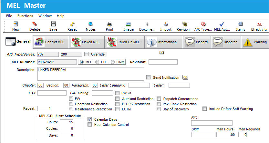
Task: Tick the Override checkbox
Action: pyautogui.click(x=87, y=54)
